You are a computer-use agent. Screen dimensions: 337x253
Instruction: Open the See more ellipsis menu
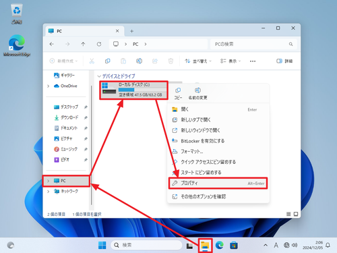(253, 61)
